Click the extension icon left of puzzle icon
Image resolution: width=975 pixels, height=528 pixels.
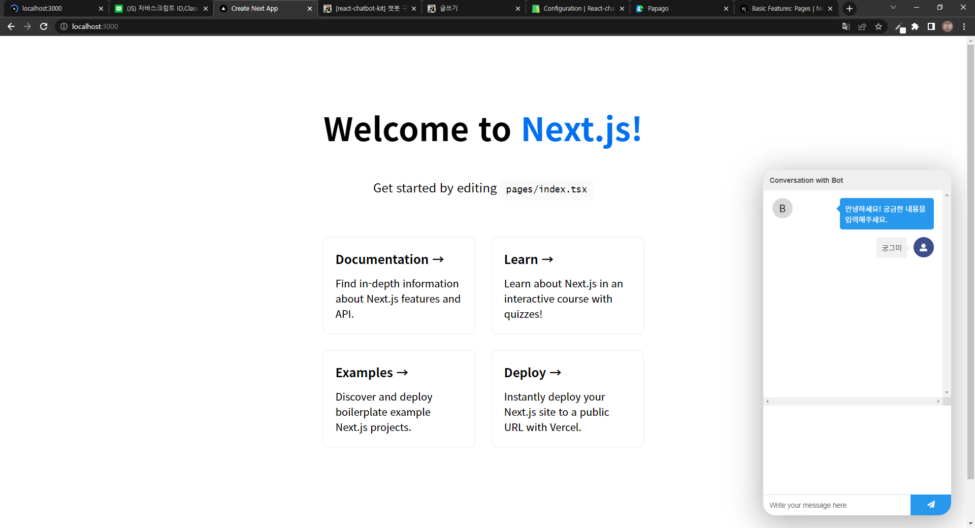pyautogui.click(x=899, y=27)
